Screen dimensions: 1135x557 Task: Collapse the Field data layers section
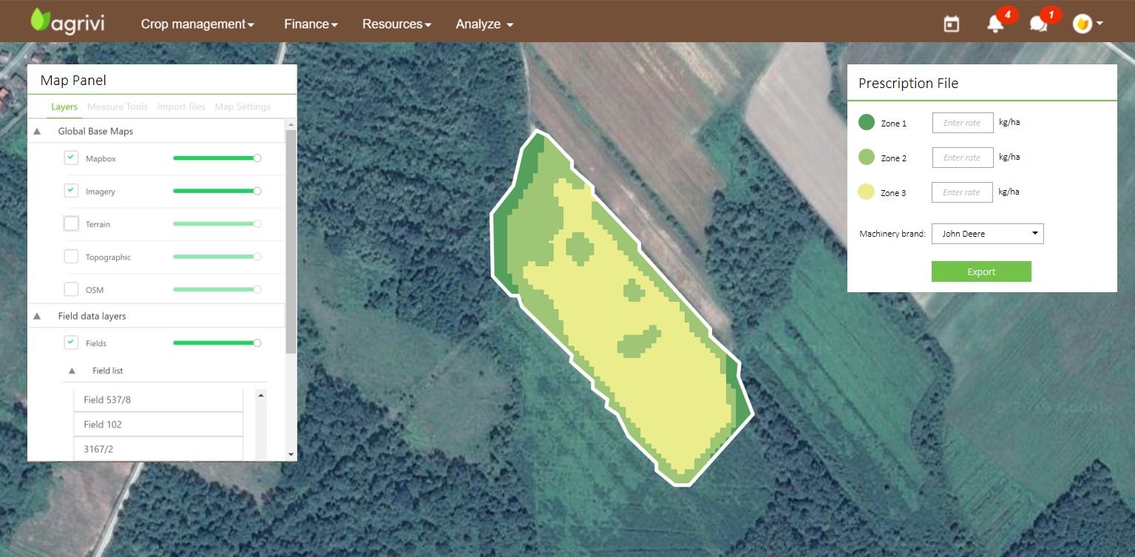coord(37,316)
